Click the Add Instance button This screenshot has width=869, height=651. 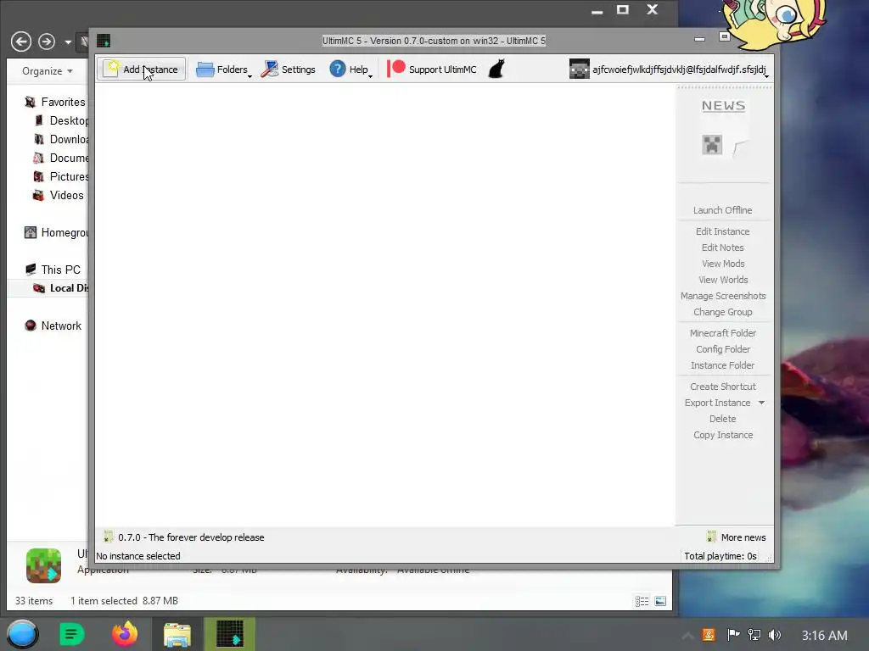point(142,70)
